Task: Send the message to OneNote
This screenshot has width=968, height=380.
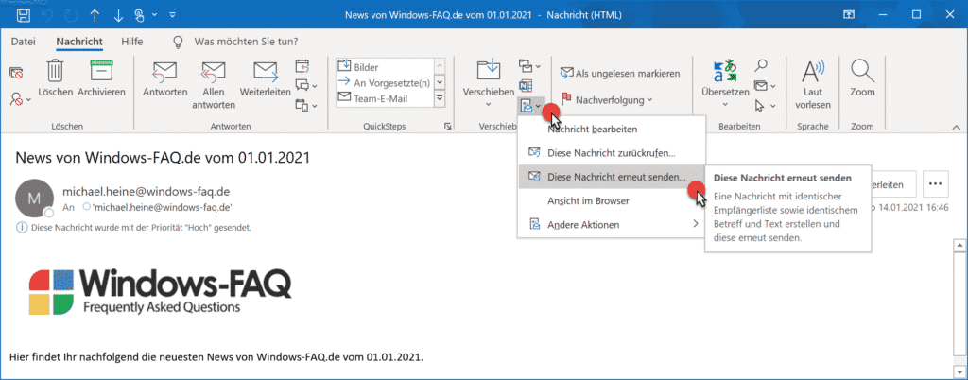Action: (x=526, y=85)
